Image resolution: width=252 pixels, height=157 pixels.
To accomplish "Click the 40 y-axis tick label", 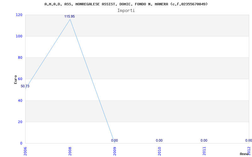I will tap(20, 100).
